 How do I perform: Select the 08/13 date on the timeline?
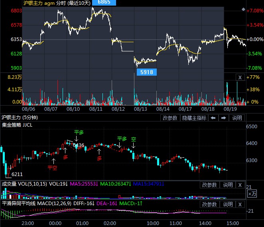140,109
